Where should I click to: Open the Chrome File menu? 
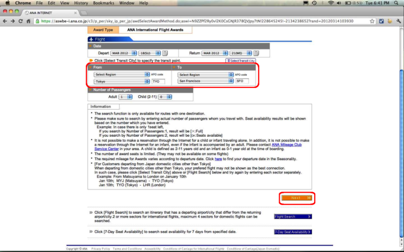point(39,3)
